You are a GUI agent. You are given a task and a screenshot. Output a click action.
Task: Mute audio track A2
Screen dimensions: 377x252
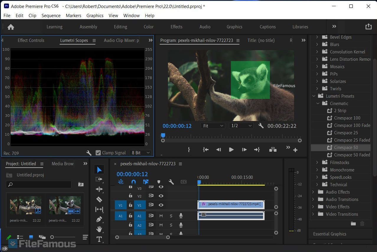pyautogui.click(x=161, y=225)
